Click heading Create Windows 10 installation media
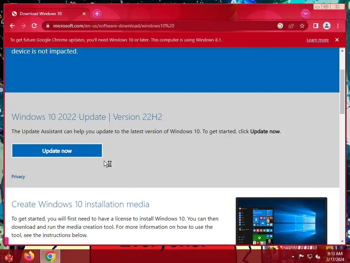 click(x=80, y=204)
